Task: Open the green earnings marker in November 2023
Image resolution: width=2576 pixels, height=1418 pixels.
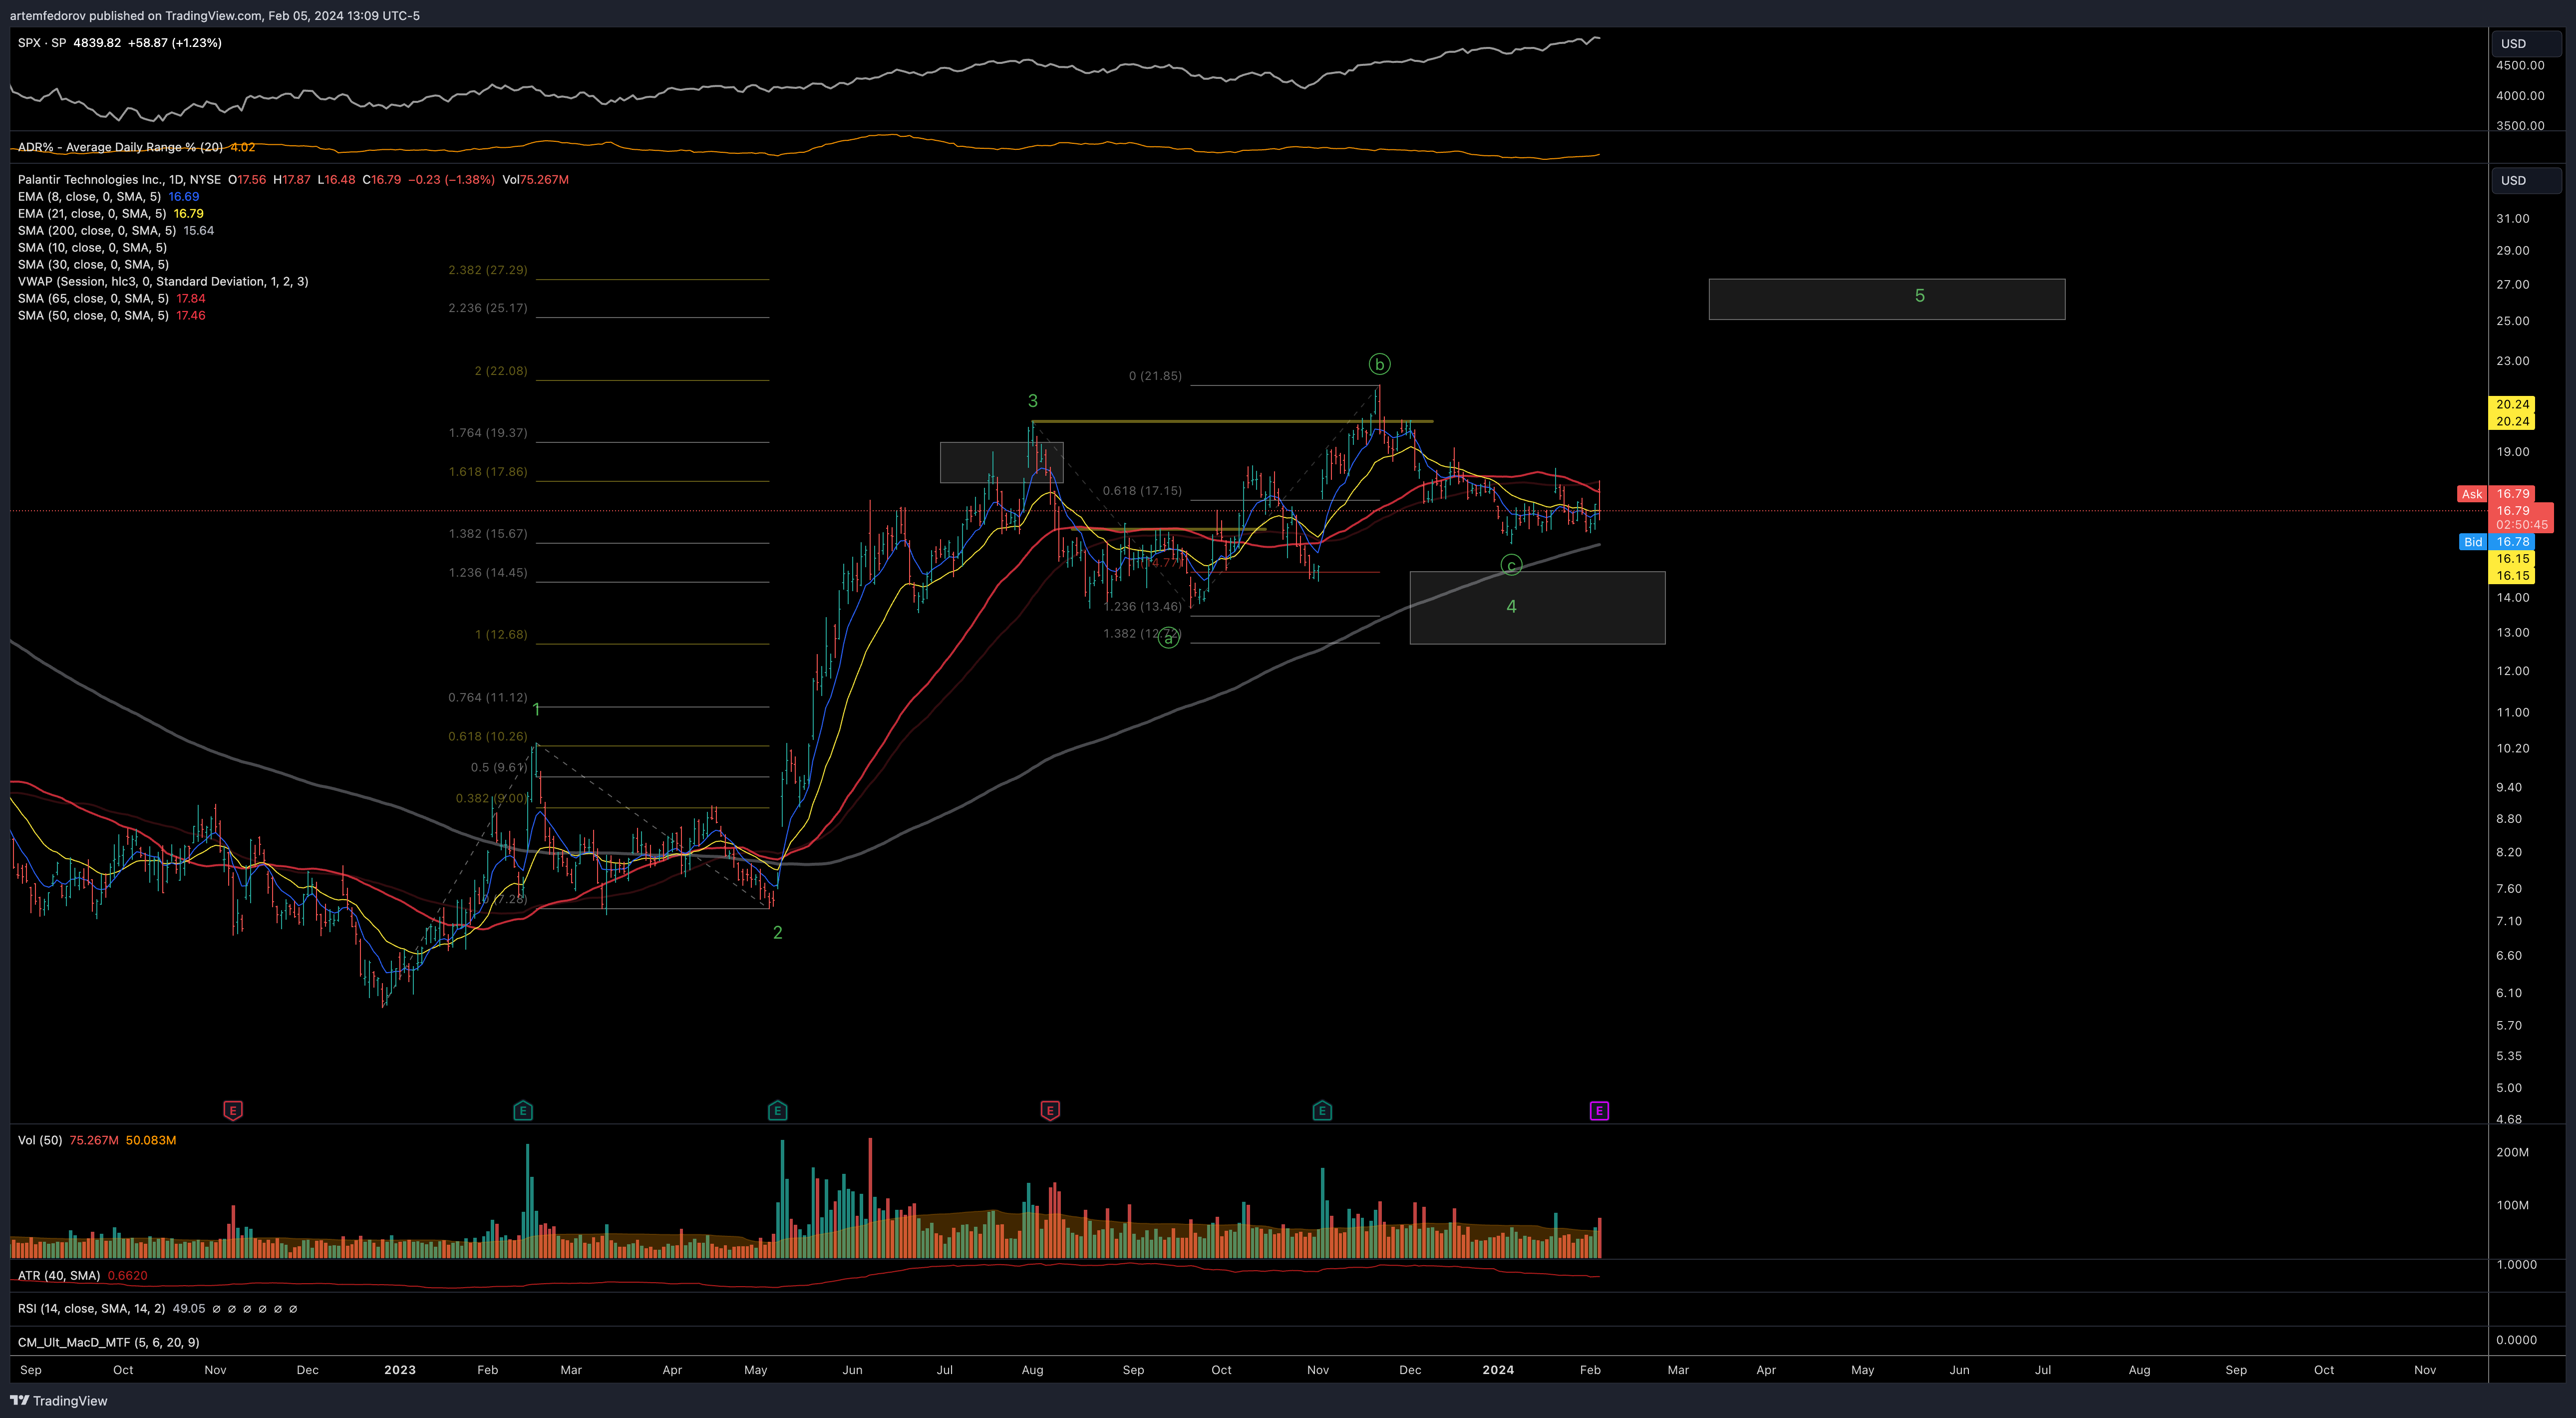Action: point(1322,1110)
